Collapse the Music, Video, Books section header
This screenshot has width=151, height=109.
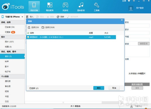(x=12, y=51)
